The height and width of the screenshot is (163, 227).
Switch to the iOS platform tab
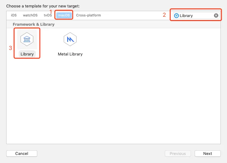(14, 15)
